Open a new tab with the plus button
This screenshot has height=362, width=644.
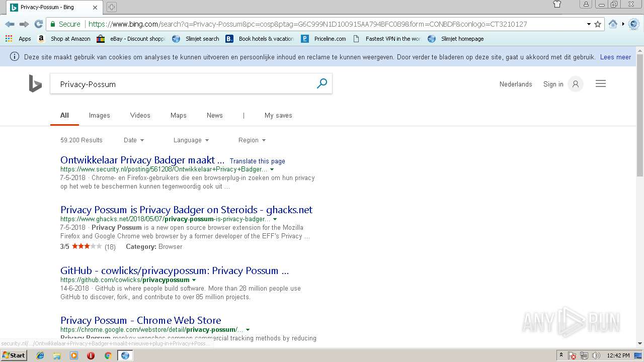click(112, 7)
